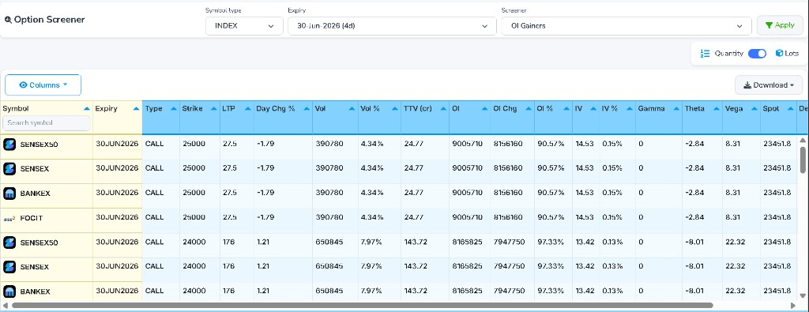Image resolution: width=809 pixels, height=312 pixels.
Task: Click the Search symbol input field
Action: [47, 122]
